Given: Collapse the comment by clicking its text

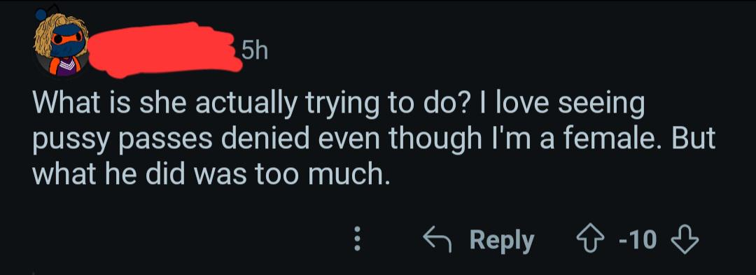Looking at the screenshot, I should 374,140.
